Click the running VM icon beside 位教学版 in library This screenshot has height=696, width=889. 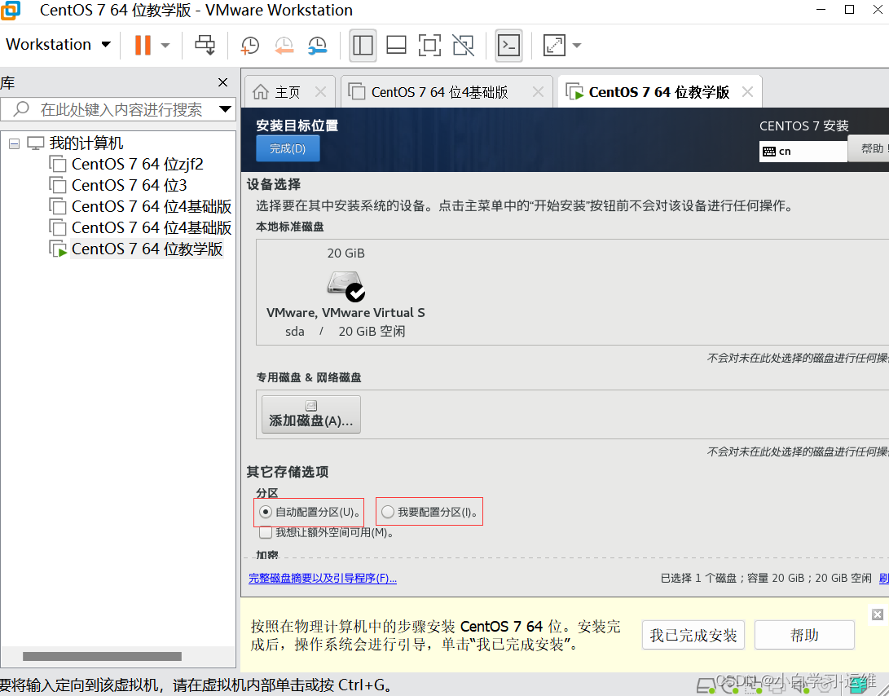pyautogui.click(x=58, y=249)
